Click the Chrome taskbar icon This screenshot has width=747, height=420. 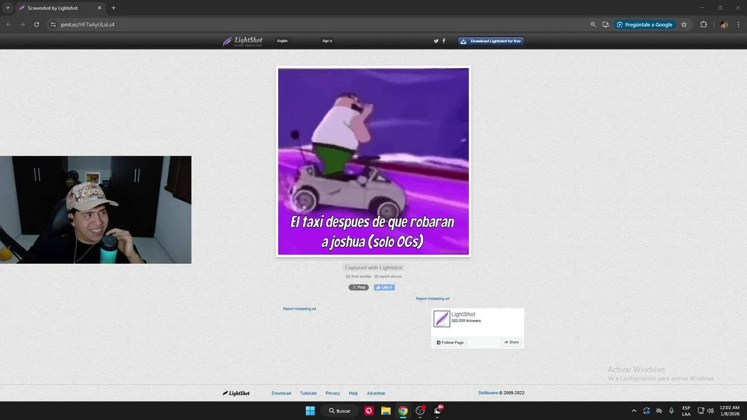(403, 411)
